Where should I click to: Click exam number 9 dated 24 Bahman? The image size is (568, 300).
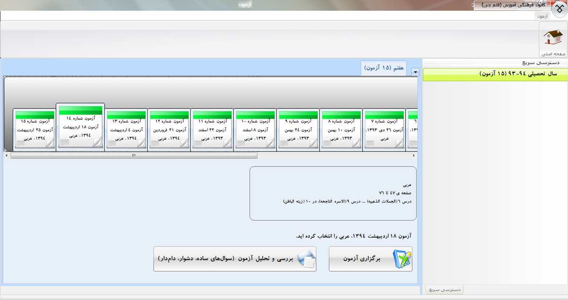pos(297,130)
